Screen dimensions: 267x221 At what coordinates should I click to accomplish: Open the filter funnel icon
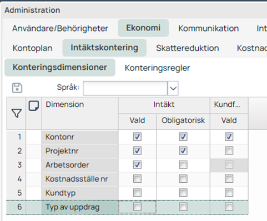tap(17, 113)
